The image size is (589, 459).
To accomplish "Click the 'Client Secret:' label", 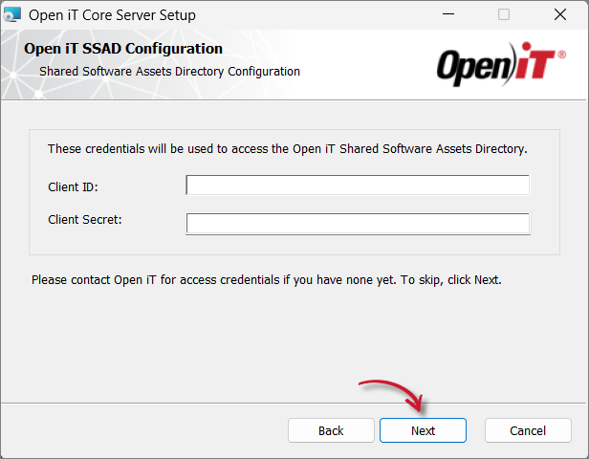I will (x=85, y=219).
